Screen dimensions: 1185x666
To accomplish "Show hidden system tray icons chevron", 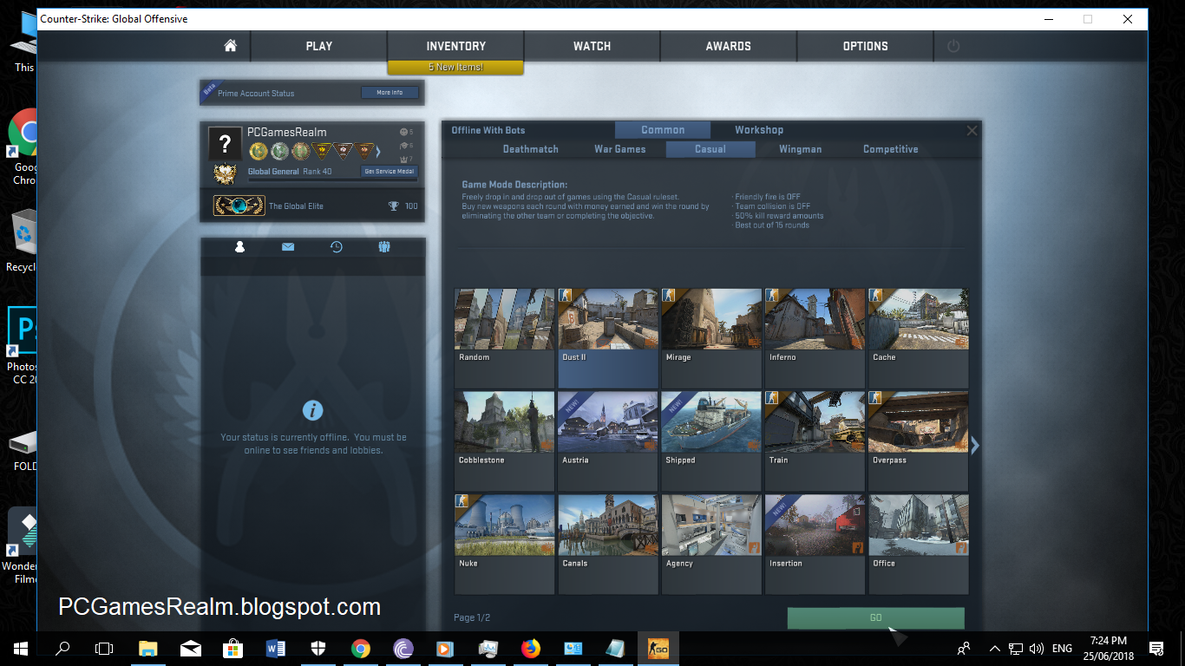I will 993,648.
